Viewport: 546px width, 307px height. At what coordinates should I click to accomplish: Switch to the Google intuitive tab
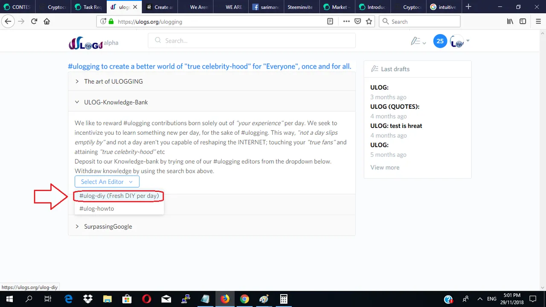(x=444, y=7)
